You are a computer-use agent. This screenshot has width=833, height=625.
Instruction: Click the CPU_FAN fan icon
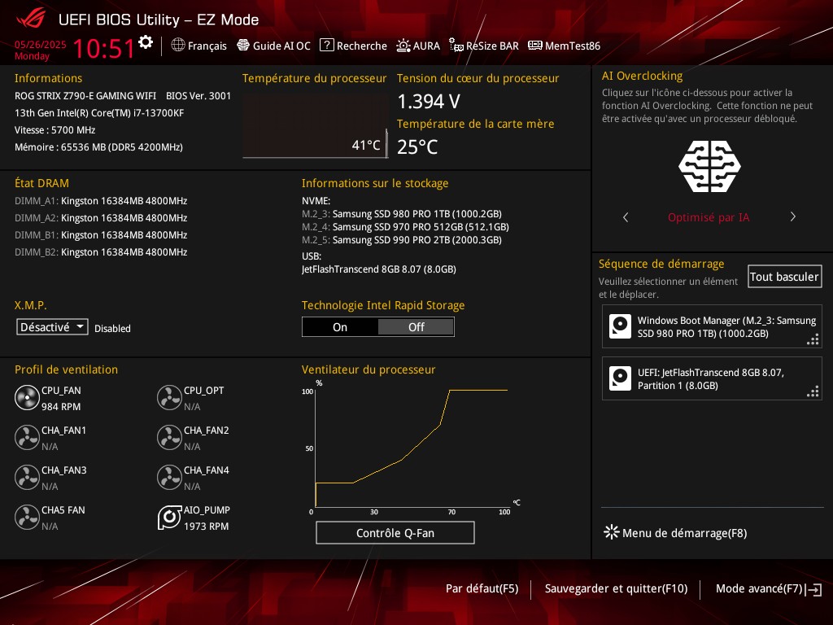pos(27,397)
